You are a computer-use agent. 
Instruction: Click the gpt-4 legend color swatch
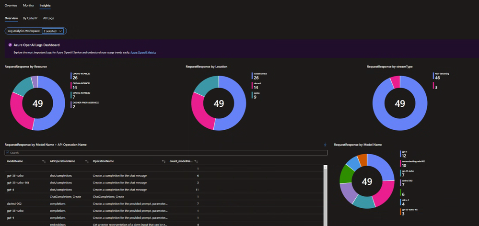coord(400,154)
